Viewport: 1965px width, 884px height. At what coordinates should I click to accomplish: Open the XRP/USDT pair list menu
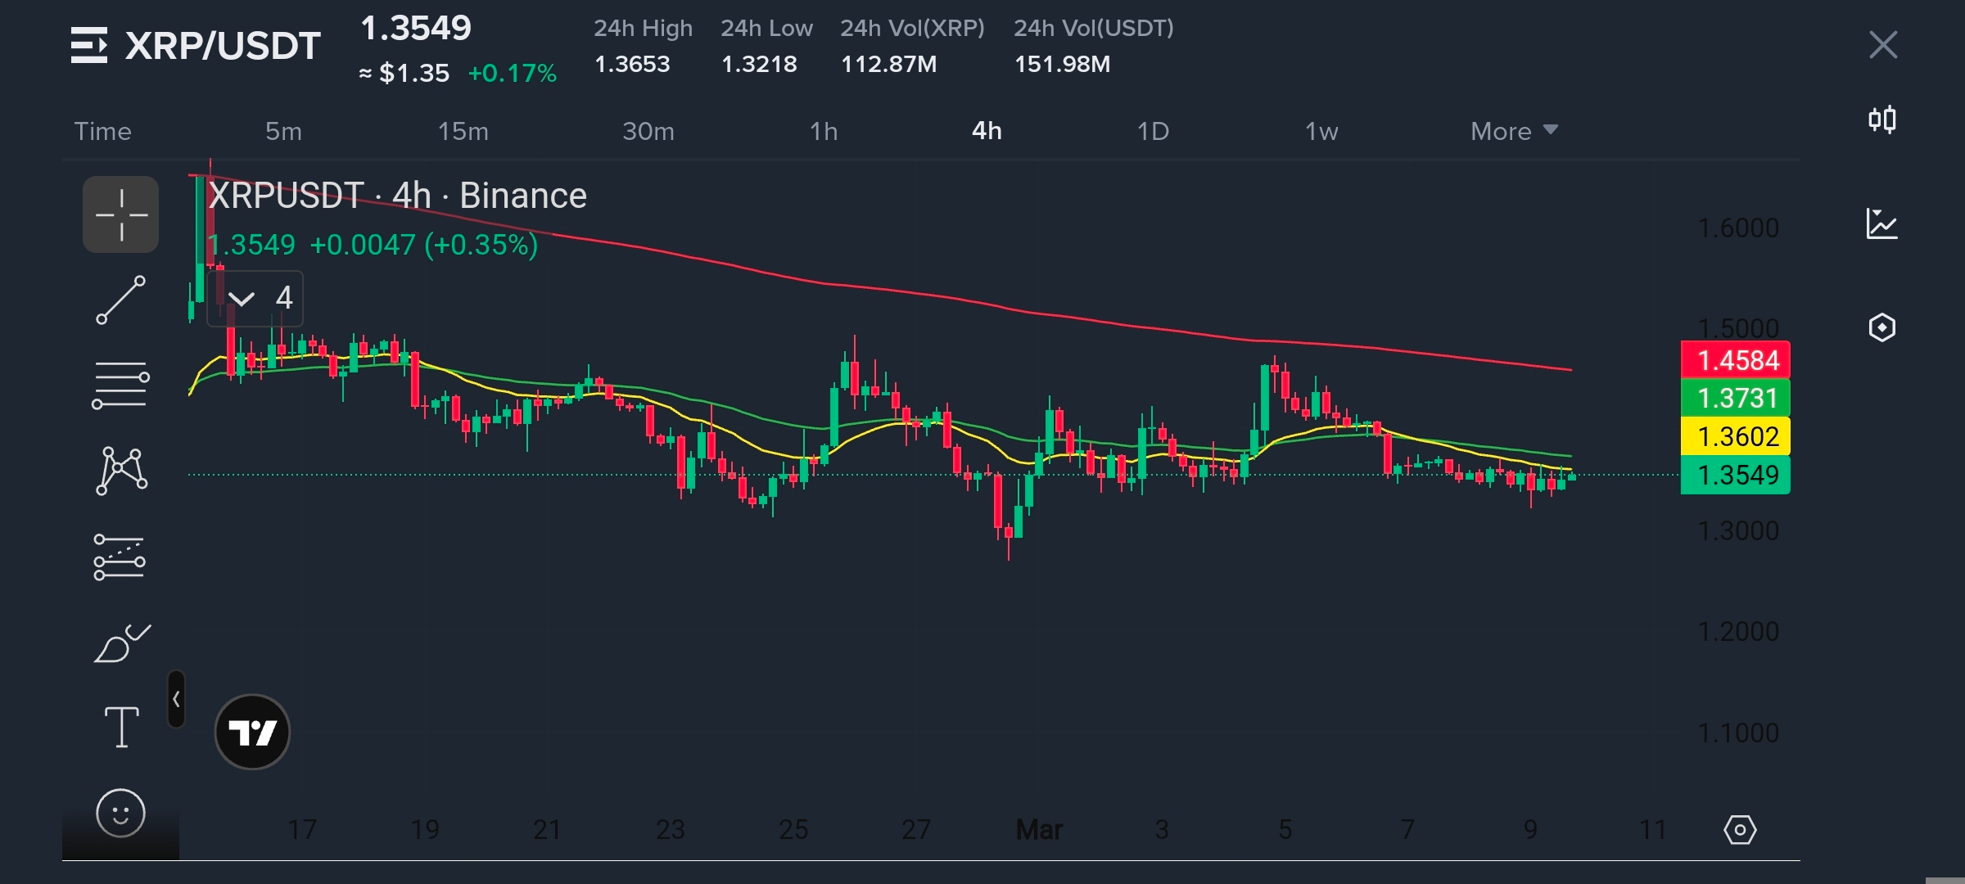tap(88, 45)
